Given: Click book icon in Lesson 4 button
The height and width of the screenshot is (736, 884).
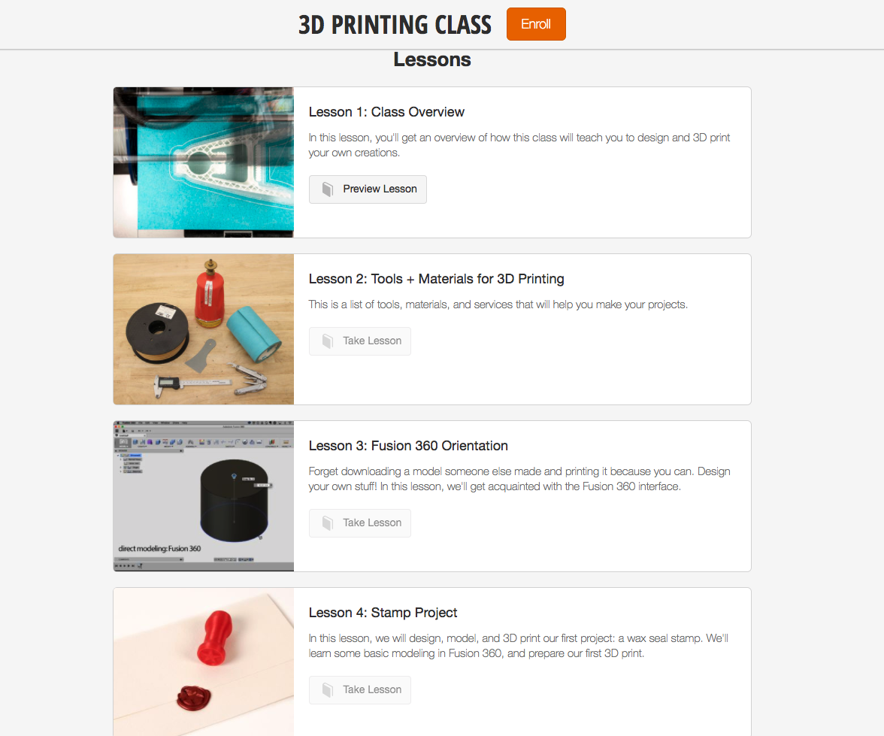Looking at the screenshot, I should click(328, 689).
